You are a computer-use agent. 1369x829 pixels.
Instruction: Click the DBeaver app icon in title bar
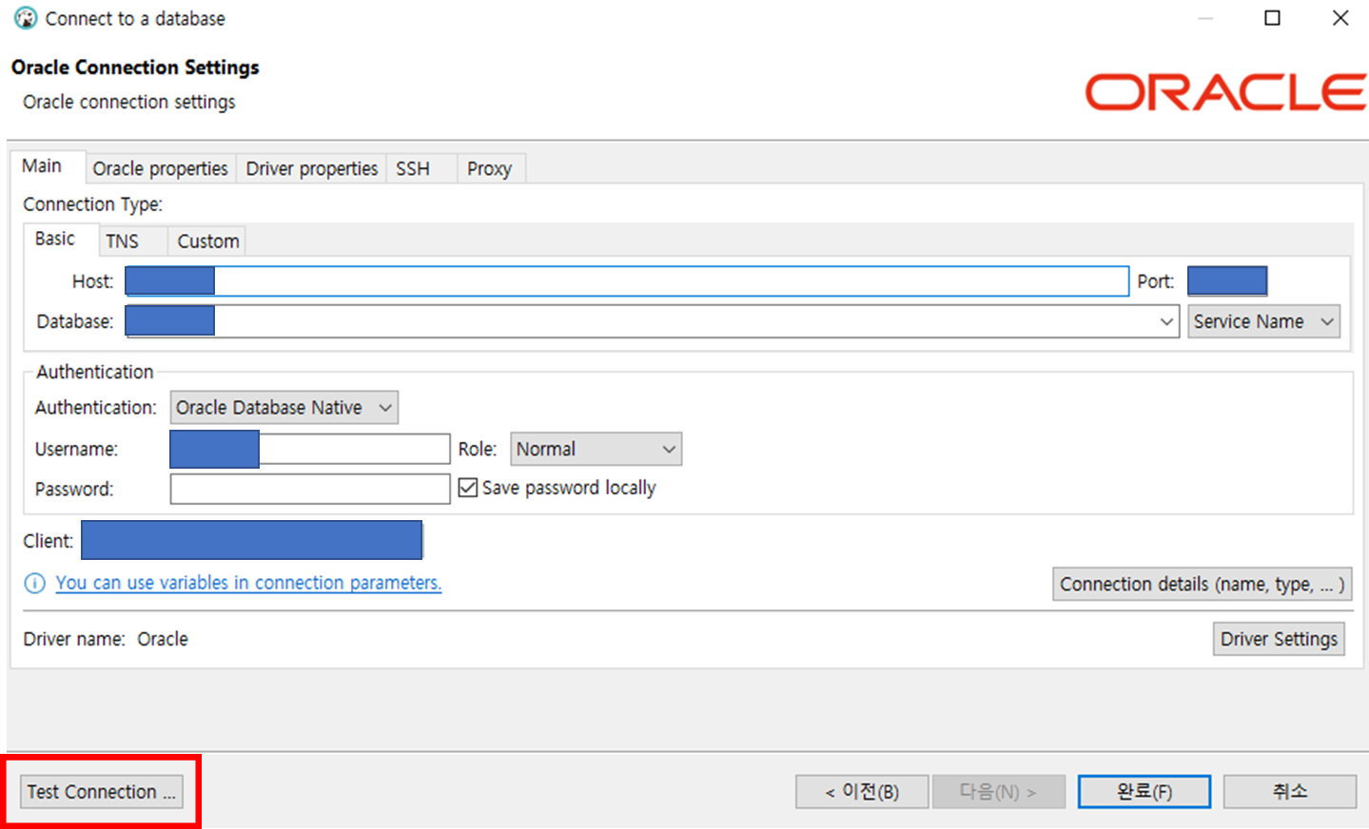(26, 18)
